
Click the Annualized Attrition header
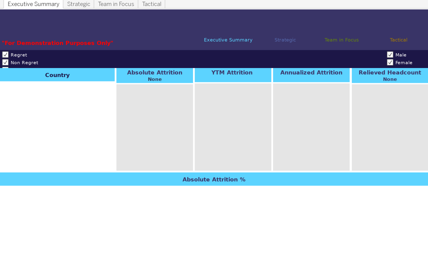coord(311,75)
